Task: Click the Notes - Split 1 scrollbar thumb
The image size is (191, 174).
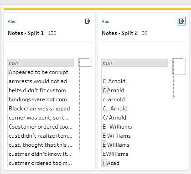Action: (85, 62)
